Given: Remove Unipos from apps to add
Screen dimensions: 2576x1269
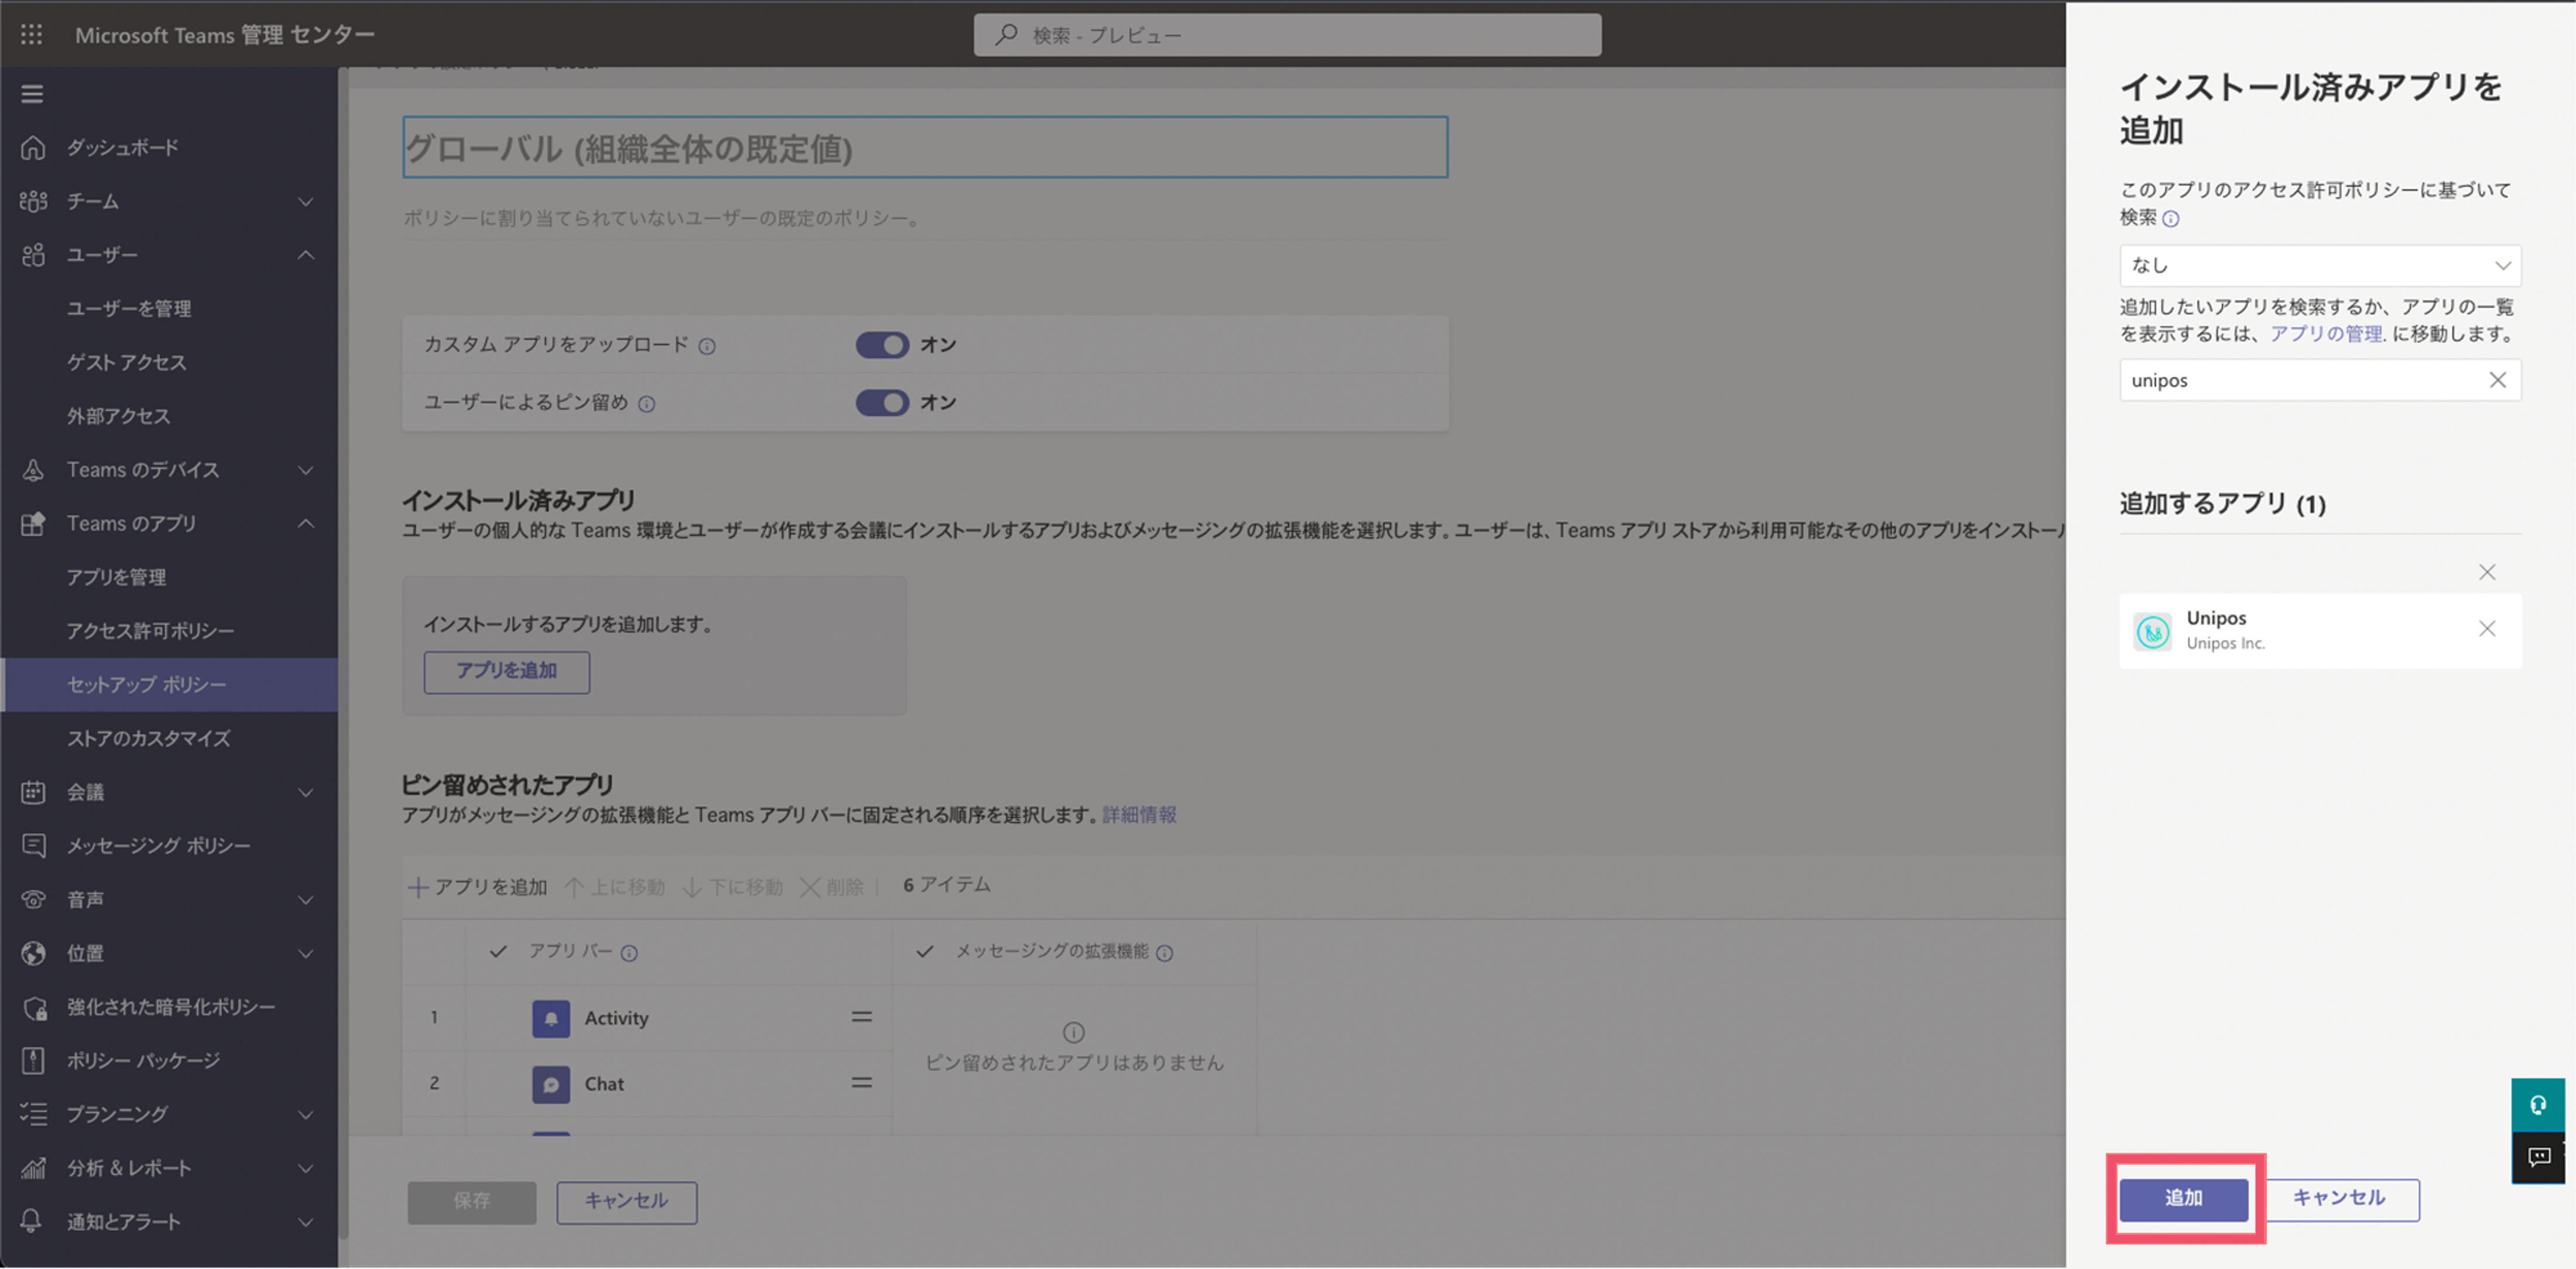Looking at the screenshot, I should [x=2487, y=628].
